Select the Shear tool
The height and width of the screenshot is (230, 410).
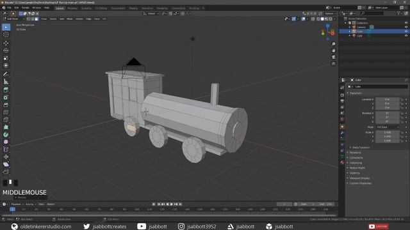pos(6,165)
